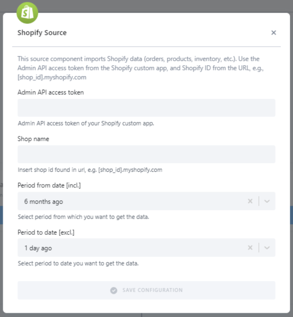The height and width of the screenshot is (317, 293).
Task: Click the X clearing icon beside Period to date
Action: 250,248
